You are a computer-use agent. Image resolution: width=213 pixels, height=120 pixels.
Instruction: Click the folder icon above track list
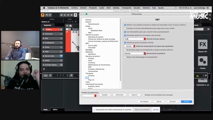(x=67, y=29)
